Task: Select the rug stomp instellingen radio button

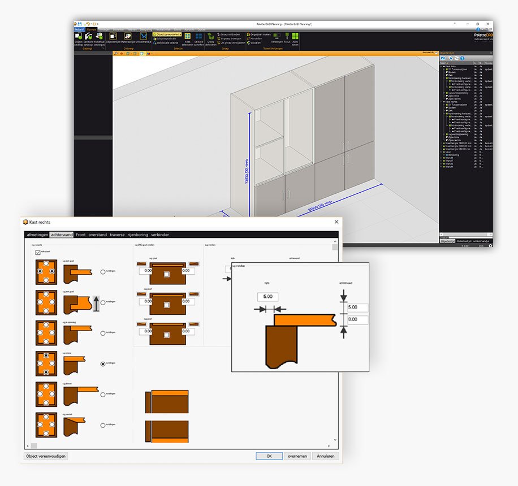Action: (x=102, y=364)
